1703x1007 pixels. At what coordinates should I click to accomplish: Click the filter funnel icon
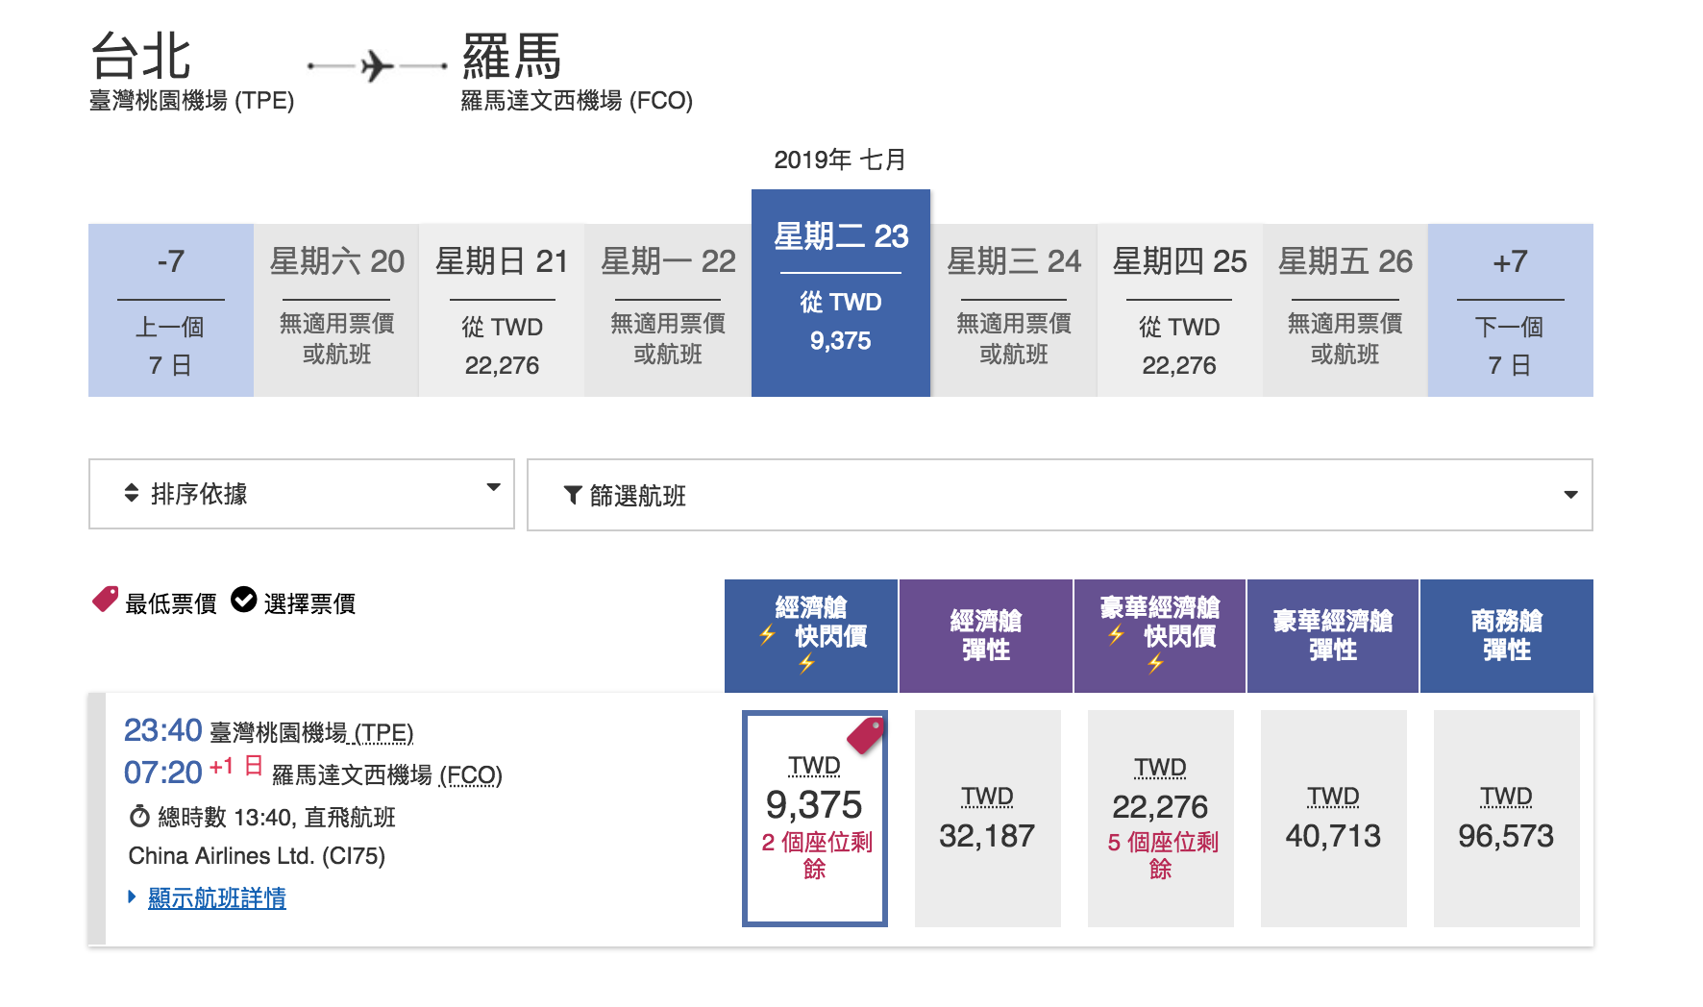(573, 495)
